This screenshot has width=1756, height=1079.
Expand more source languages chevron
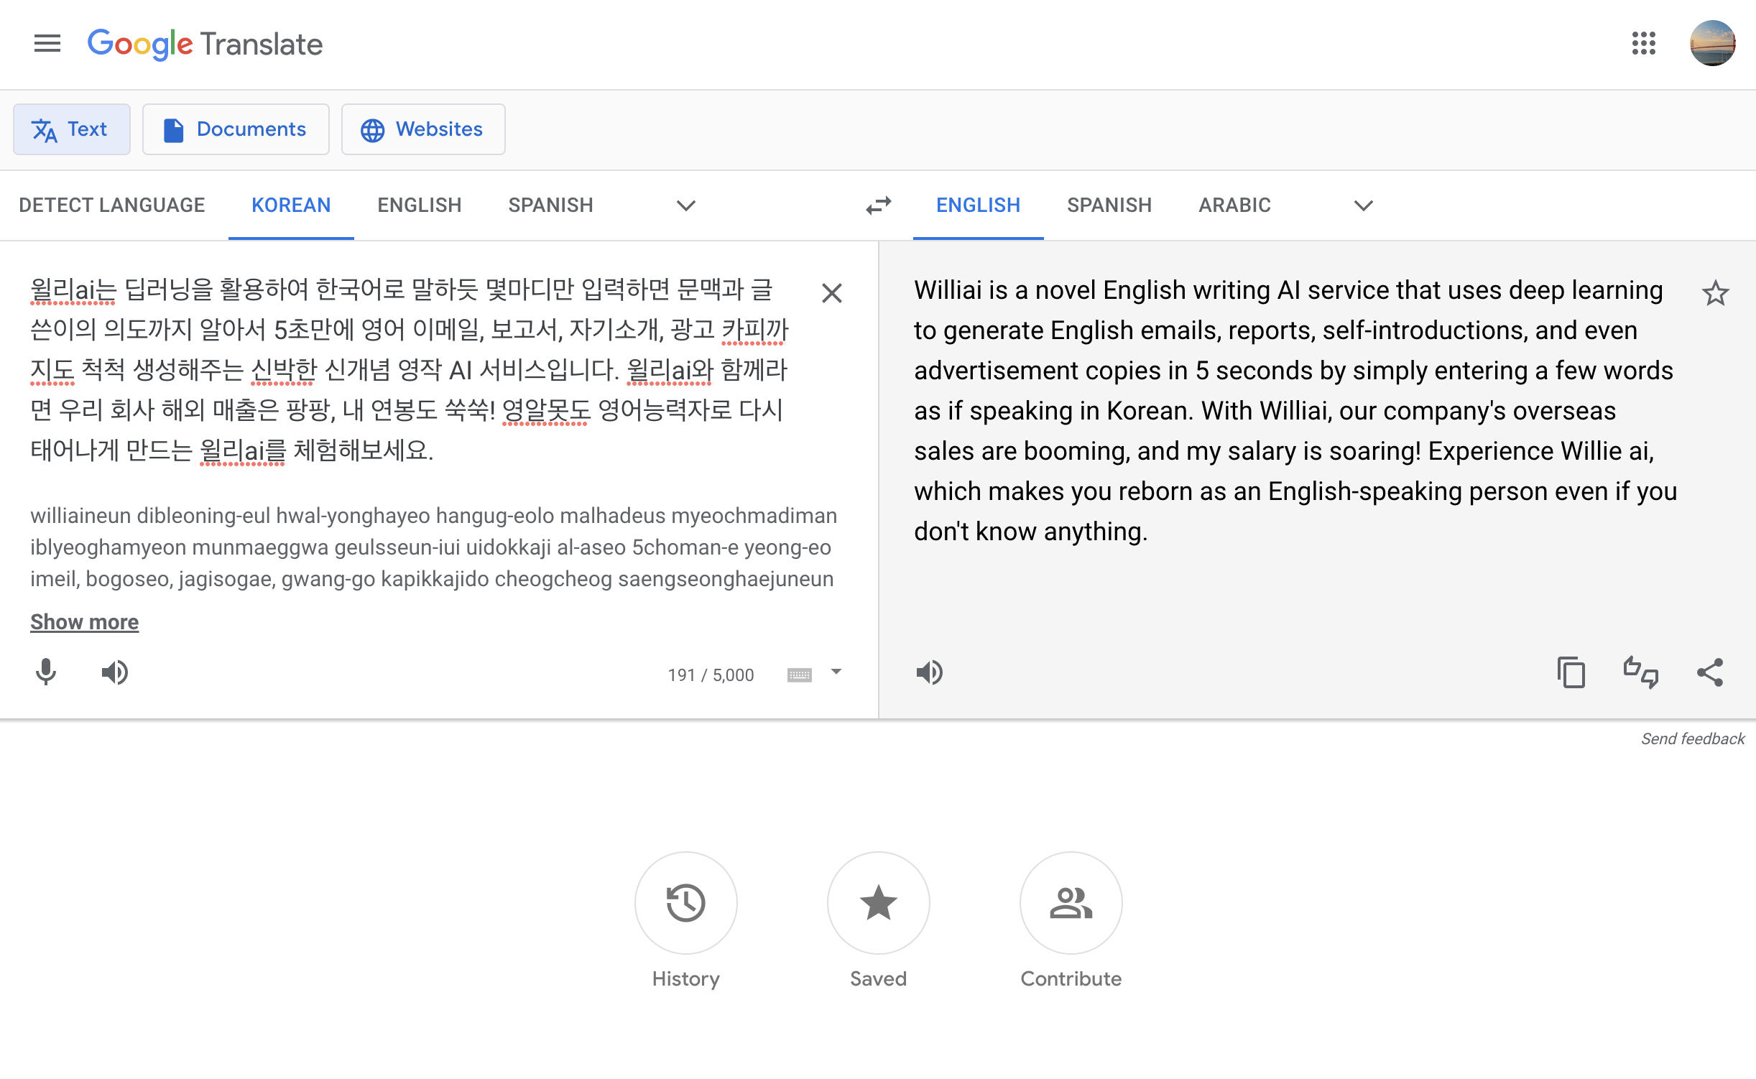coord(686,205)
